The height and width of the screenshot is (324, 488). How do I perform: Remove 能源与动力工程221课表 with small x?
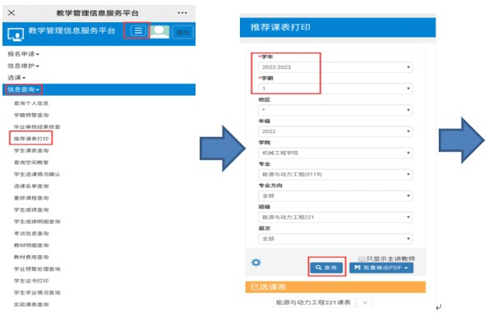[365, 303]
